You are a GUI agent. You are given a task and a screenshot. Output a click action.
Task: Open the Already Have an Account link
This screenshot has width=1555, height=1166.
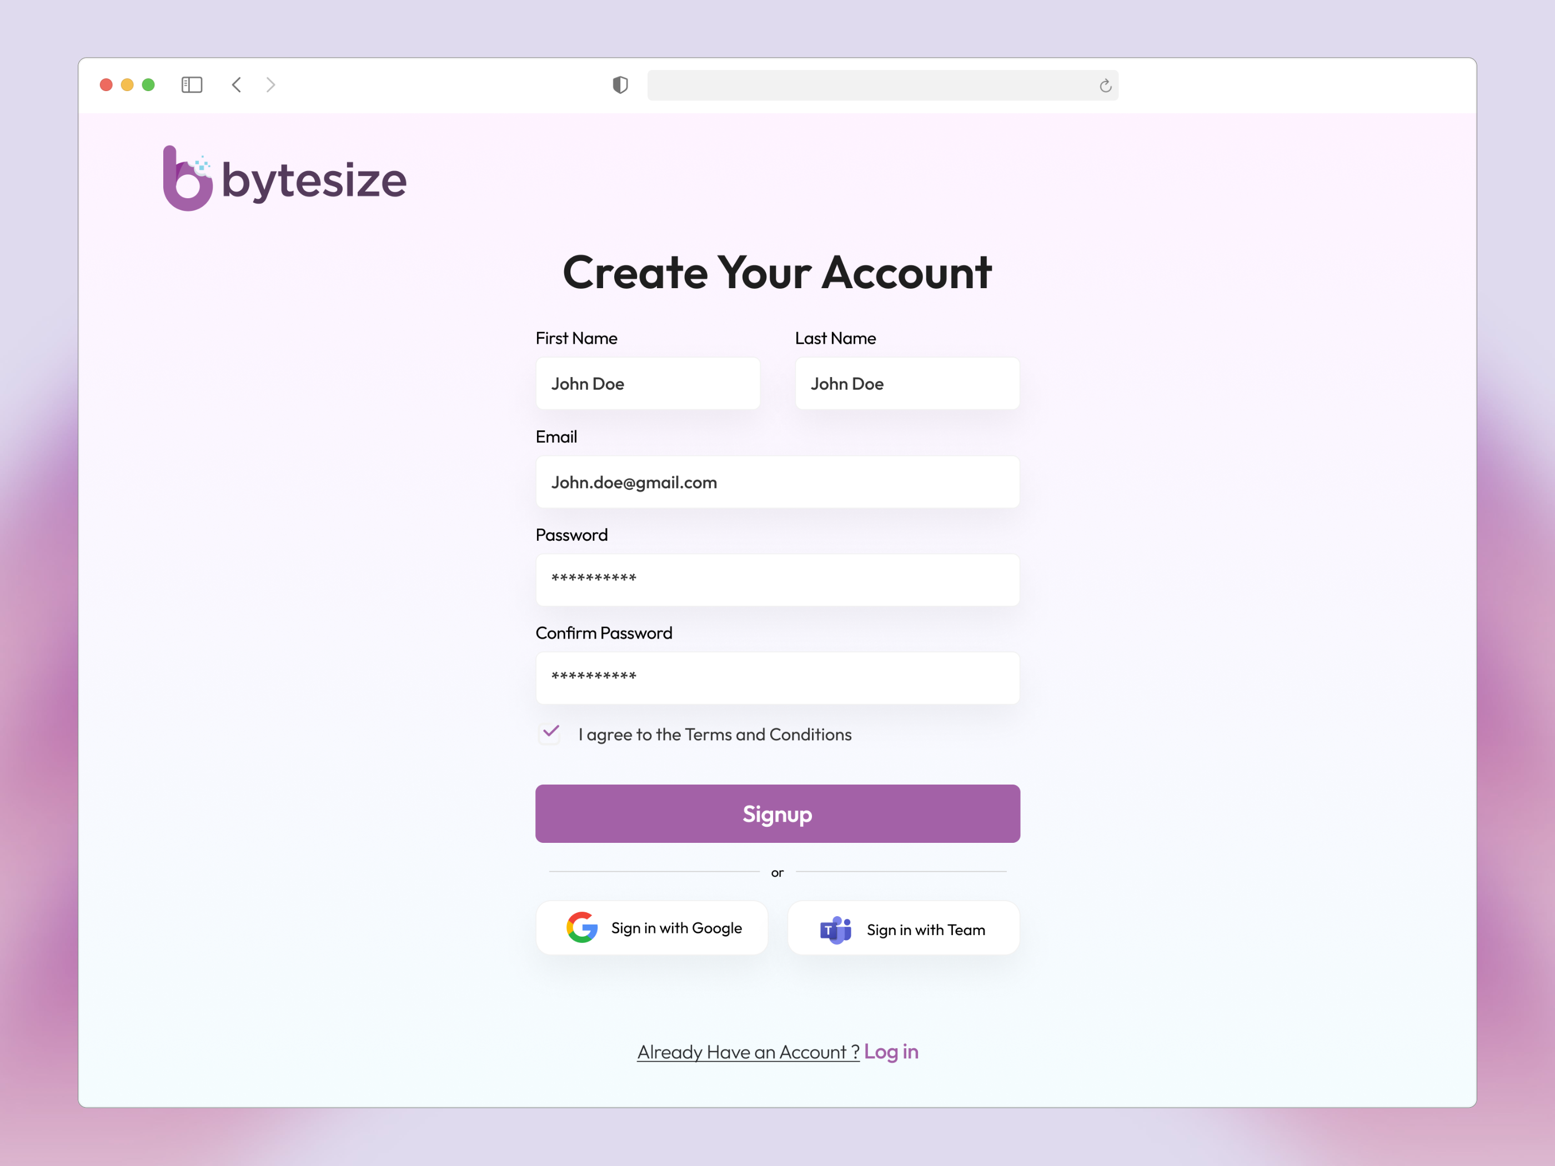click(748, 1052)
